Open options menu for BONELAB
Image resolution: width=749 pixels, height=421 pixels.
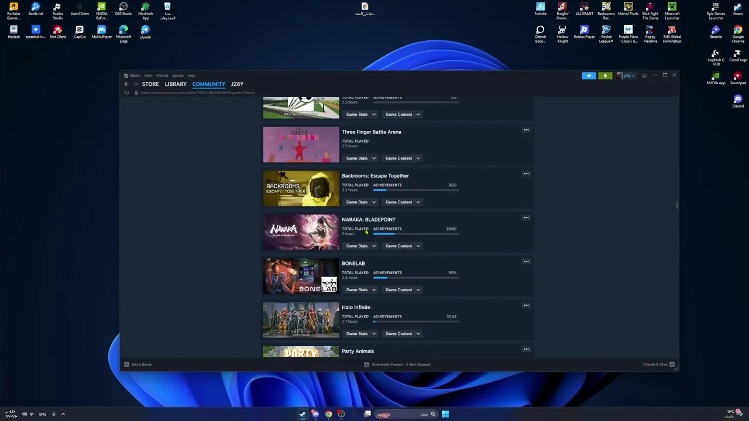526,261
